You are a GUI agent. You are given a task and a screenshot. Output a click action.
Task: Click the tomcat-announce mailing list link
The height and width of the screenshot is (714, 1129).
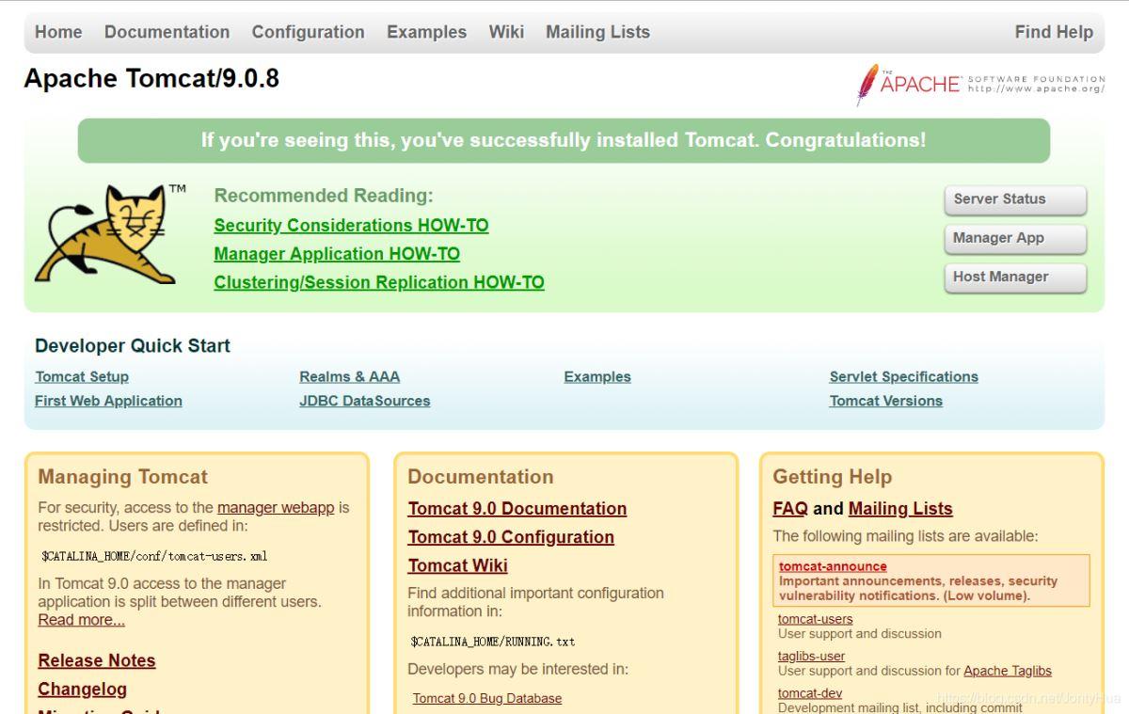tap(833, 566)
